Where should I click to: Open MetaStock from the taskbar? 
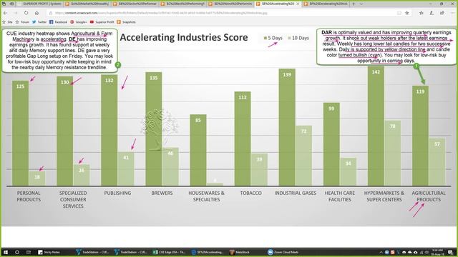pos(240,252)
